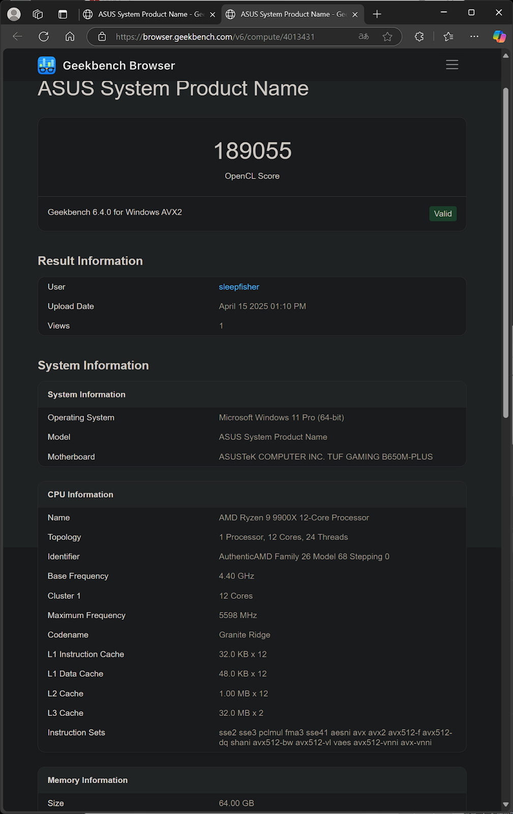Click Microsoft Windows 11 Pro operating system value
The image size is (513, 814).
pos(281,418)
